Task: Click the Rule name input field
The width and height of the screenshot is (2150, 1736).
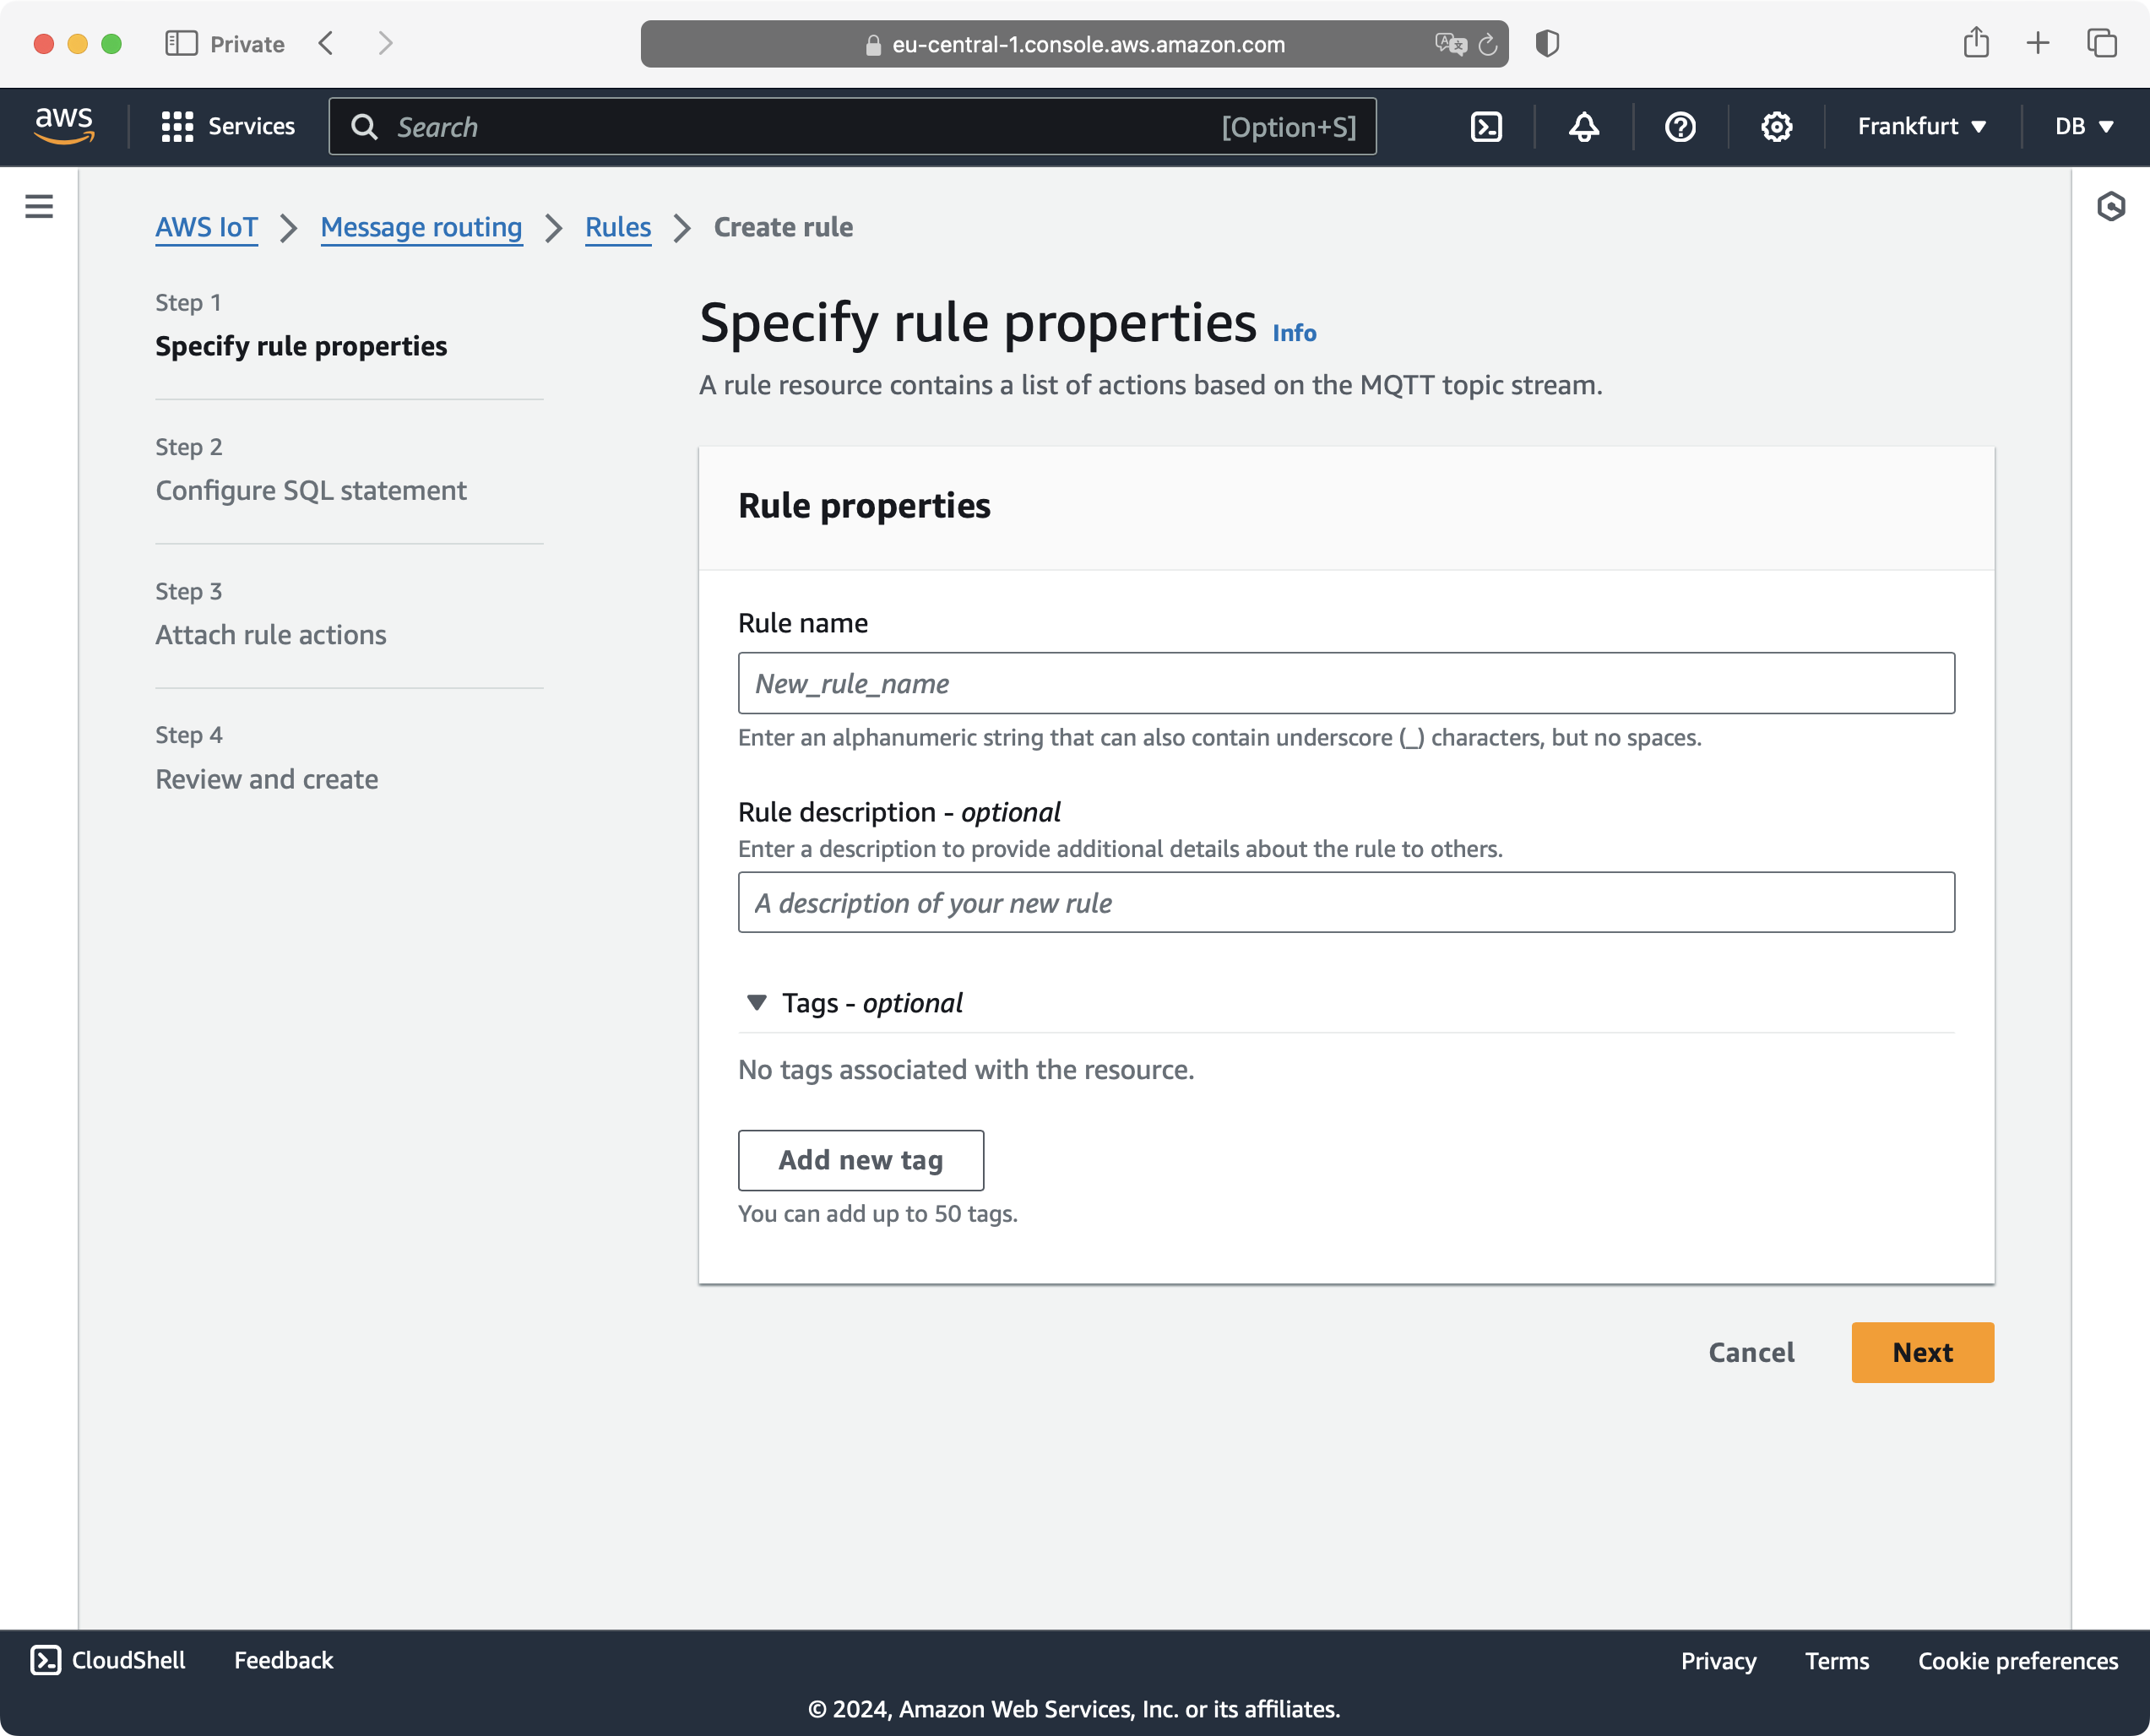Action: [1346, 682]
